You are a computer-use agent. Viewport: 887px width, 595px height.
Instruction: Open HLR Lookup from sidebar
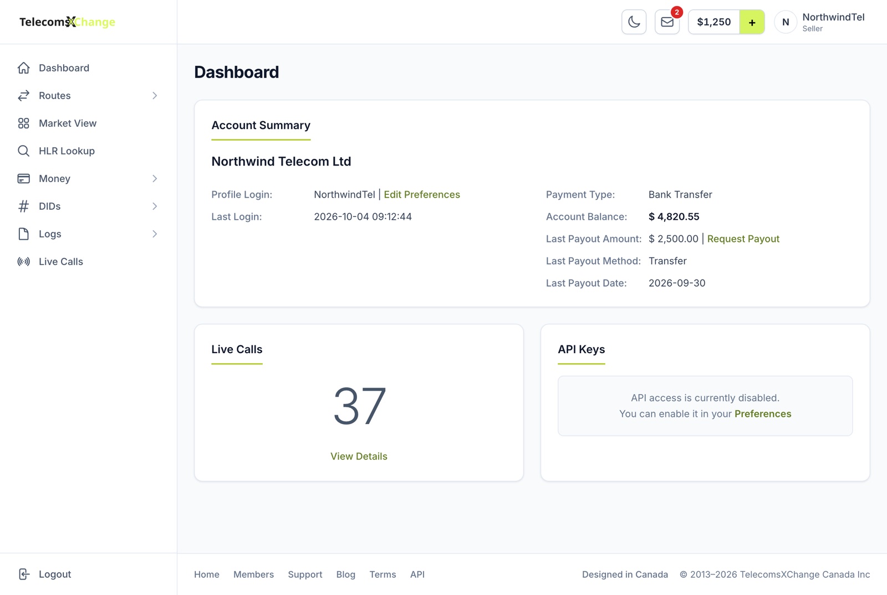point(89,151)
